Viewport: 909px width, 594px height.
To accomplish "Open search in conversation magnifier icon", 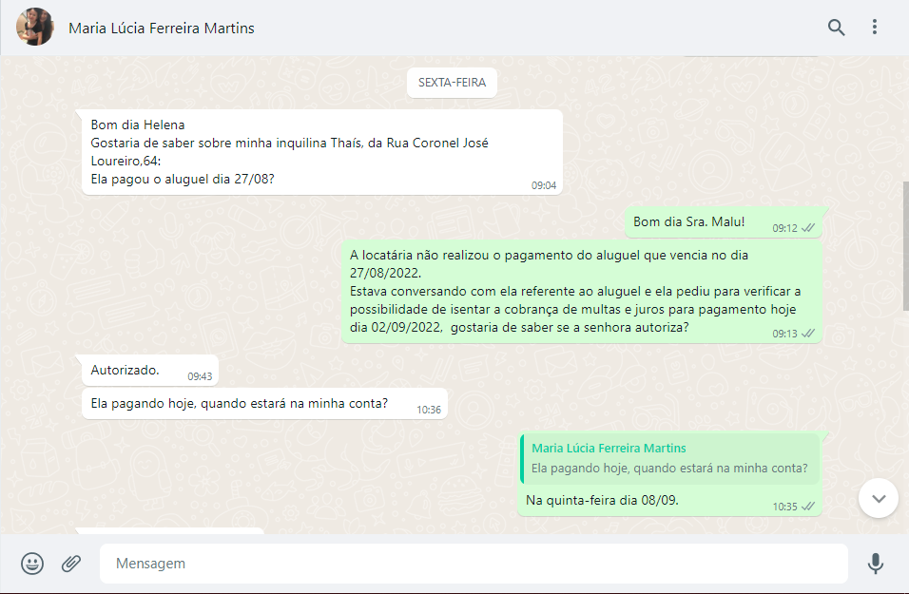I will tap(836, 28).
